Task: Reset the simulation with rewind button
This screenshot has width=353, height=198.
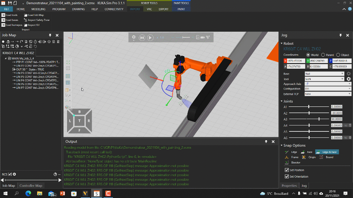Action: pos(142,38)
